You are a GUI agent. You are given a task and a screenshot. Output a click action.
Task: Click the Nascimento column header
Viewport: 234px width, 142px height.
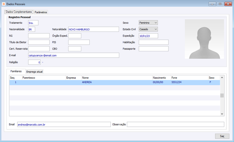pyautogui.click(x=162, y=78)
